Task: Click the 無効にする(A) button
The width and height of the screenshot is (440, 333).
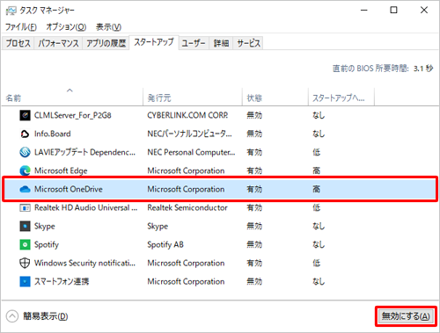Action: pyautogui.click(x=406, y=316)
